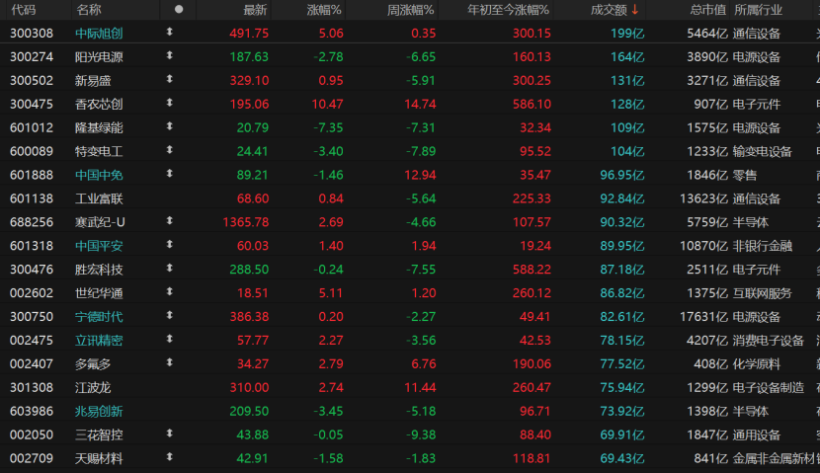Image resolution: width=820 pixels, height=473 pixels.
Task: Click the up-down marker icon in 多氟多 row
Action: pyautogui.click(x=170, y=362)
